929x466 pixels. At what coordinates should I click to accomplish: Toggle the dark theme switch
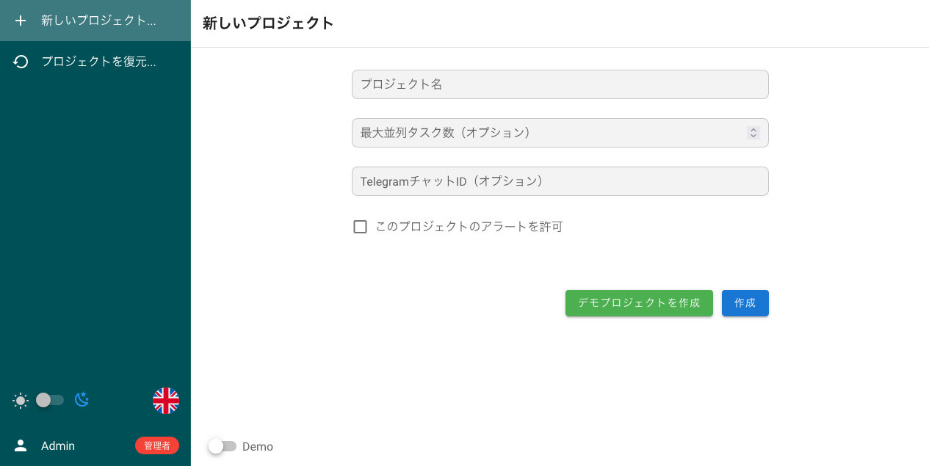click(50, 400)
